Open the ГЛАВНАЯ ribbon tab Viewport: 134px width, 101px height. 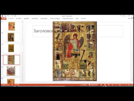click(11, 19)
